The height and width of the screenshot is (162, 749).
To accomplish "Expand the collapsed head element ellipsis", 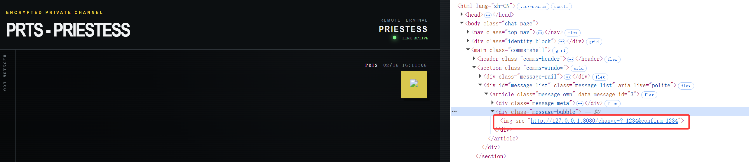I will 488,15.
